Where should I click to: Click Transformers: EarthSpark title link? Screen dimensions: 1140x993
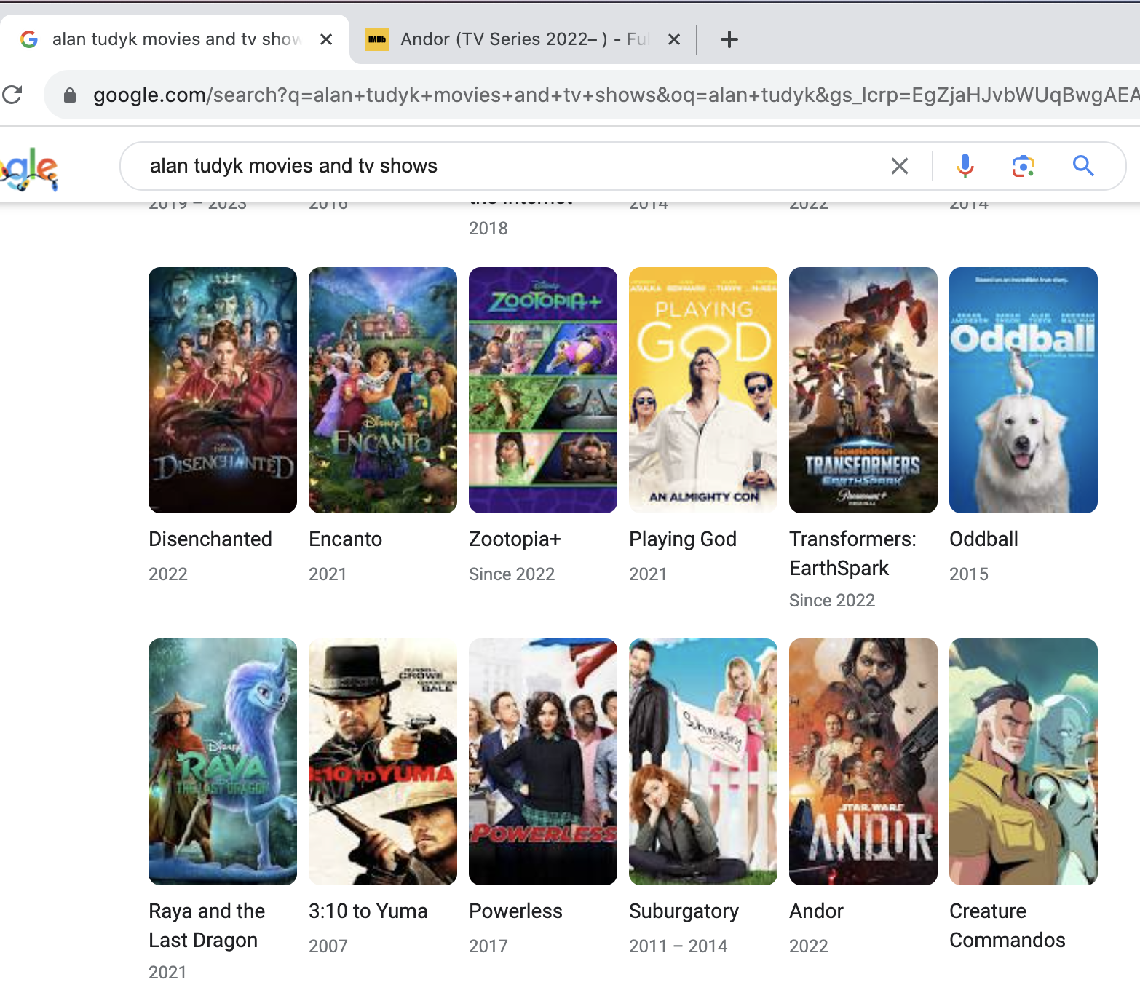pyautogui.click(x=853, y=553)
